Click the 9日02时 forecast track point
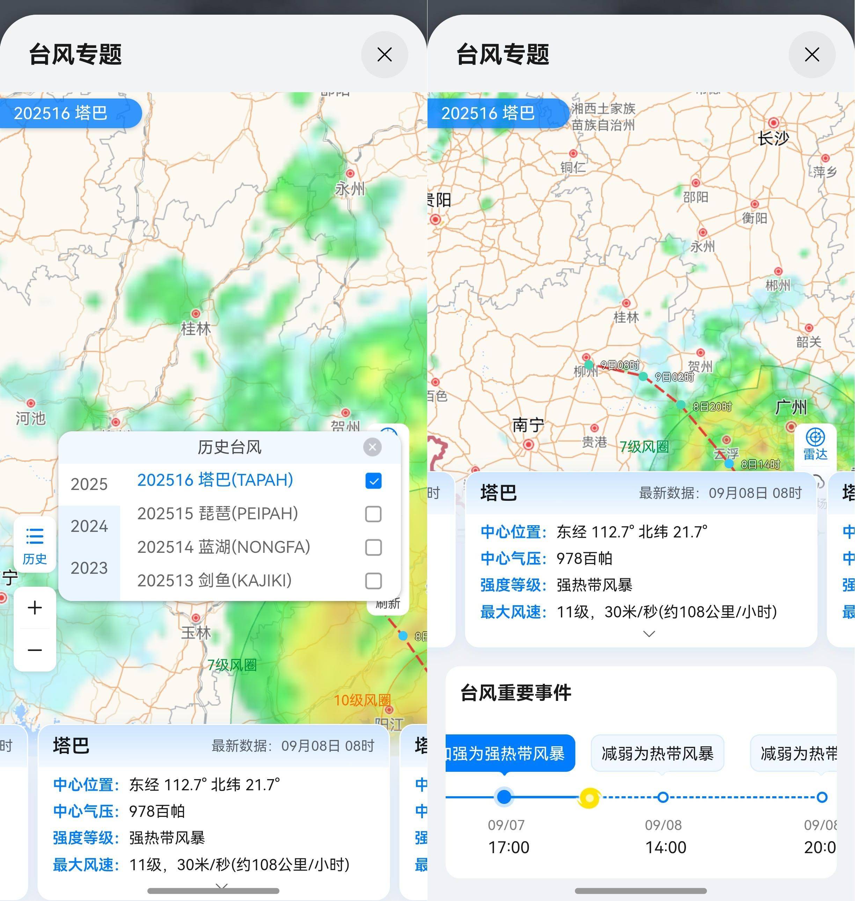The width and height of the screenshot is (855, 901). click(643, 376)
